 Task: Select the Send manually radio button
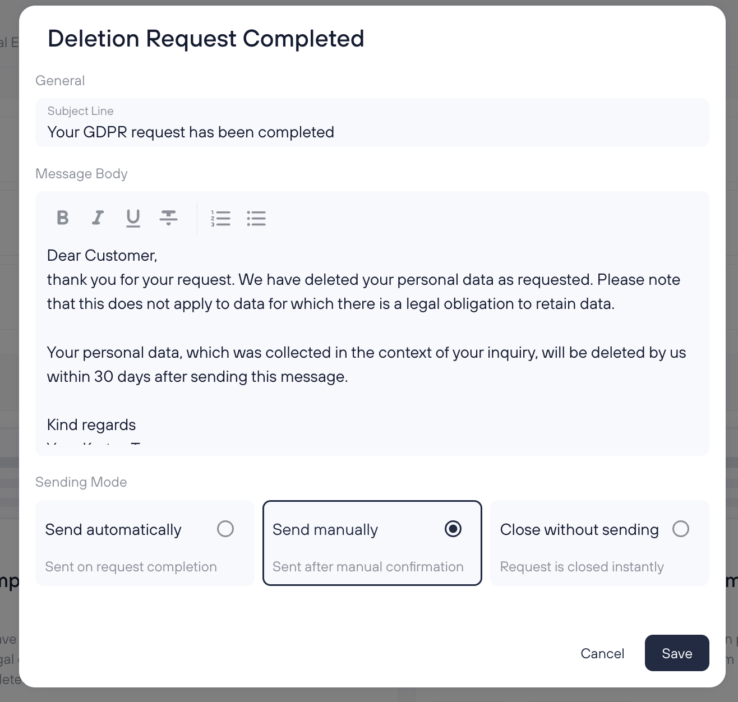click(x=453, y=529)
